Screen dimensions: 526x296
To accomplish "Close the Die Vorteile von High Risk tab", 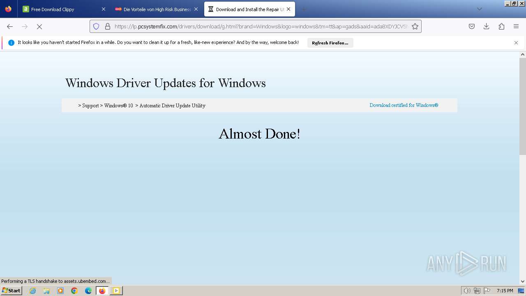I will click(x=196, y=9).
